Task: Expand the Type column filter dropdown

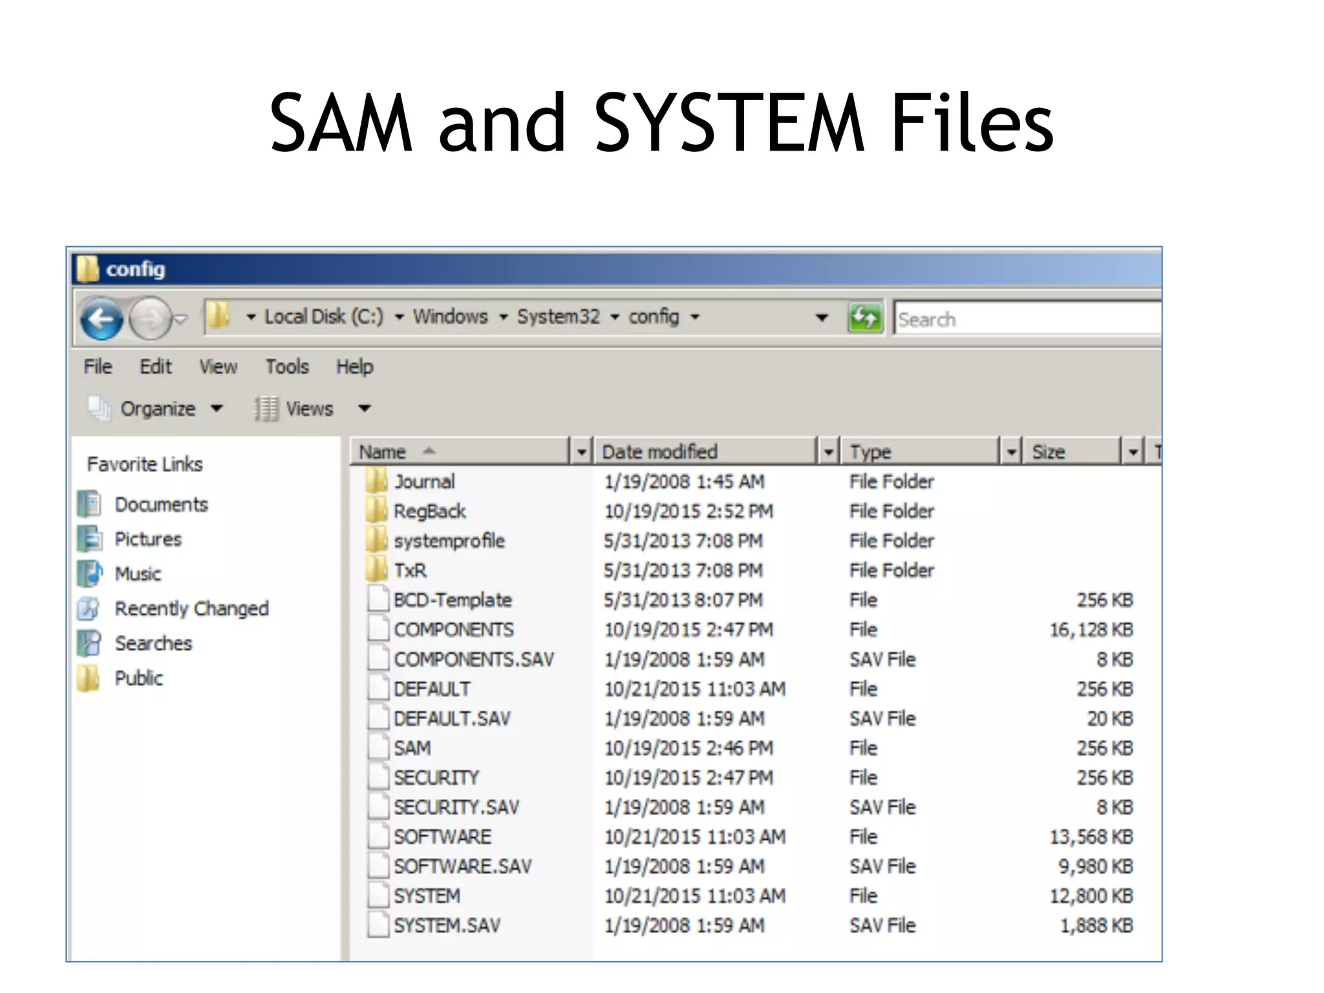Action: [x=1010, y=451]
